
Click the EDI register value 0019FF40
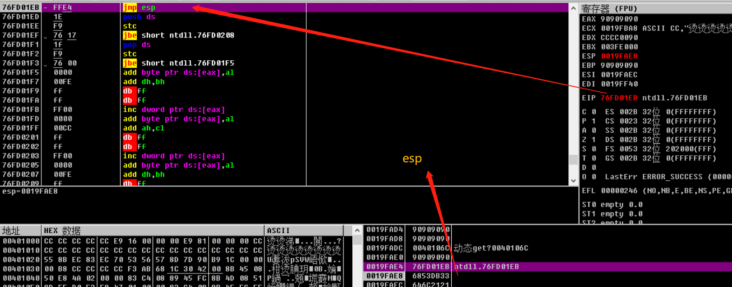(619, 84)
